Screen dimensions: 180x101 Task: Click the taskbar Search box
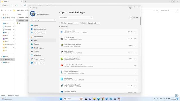click(x=73, y=99)
